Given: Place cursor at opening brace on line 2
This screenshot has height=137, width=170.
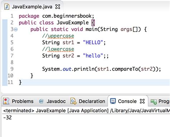Looking at the screenshot, I should click(93, 23).
